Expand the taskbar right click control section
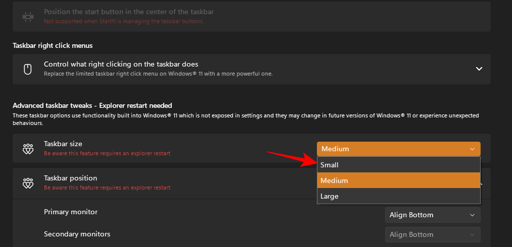The image size is (512, 247). click(479, 69)
